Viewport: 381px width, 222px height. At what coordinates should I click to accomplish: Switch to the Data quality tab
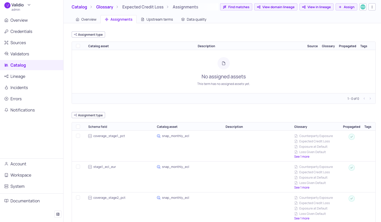point(194,19)
